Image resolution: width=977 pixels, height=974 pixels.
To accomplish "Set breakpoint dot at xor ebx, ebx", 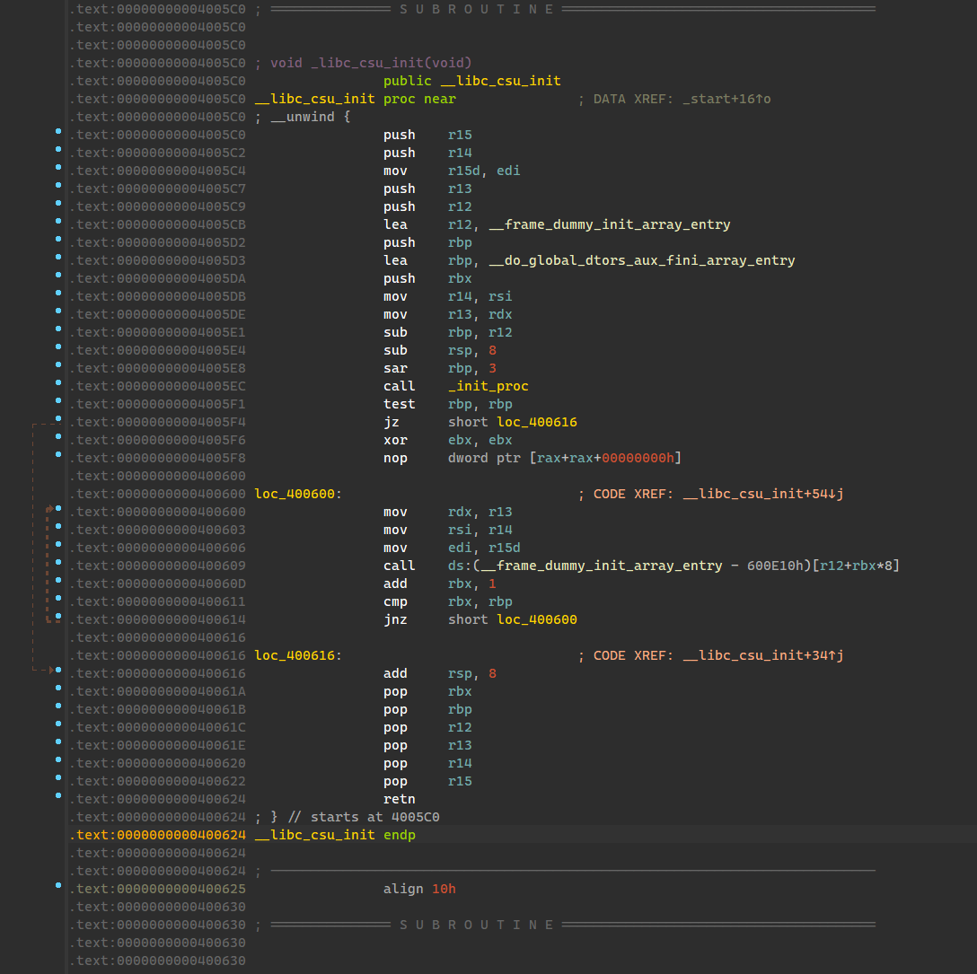I will pyautogui.click(x=58, y=437).
